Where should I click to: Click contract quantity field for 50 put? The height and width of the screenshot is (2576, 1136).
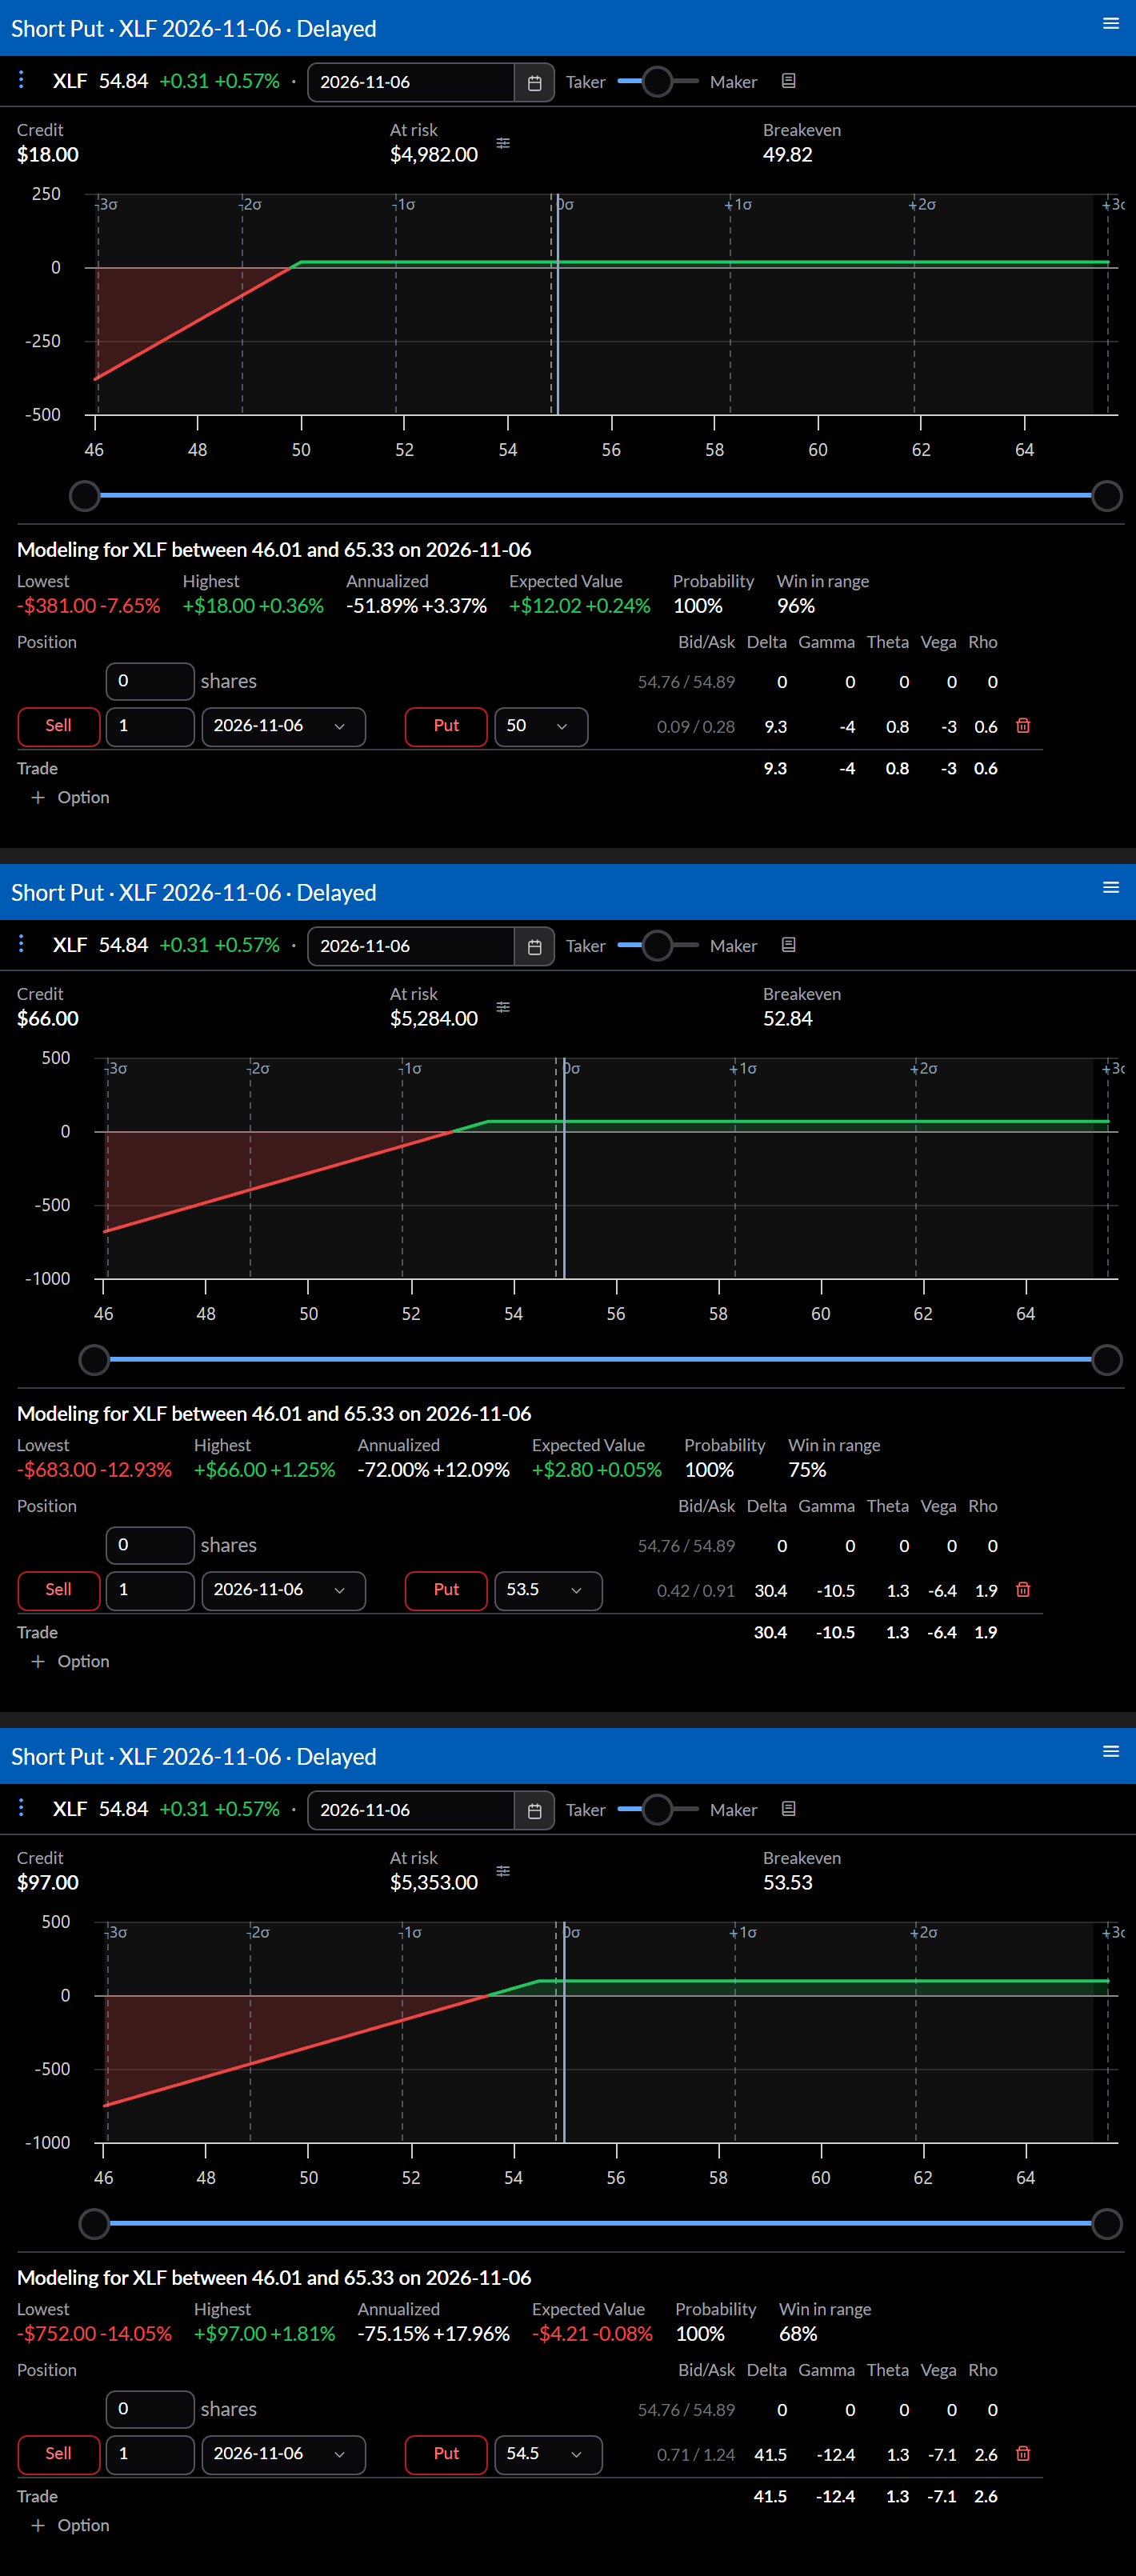[x=150, y=727]
